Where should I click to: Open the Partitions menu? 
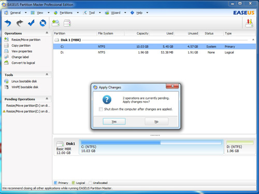click(66, 12)
